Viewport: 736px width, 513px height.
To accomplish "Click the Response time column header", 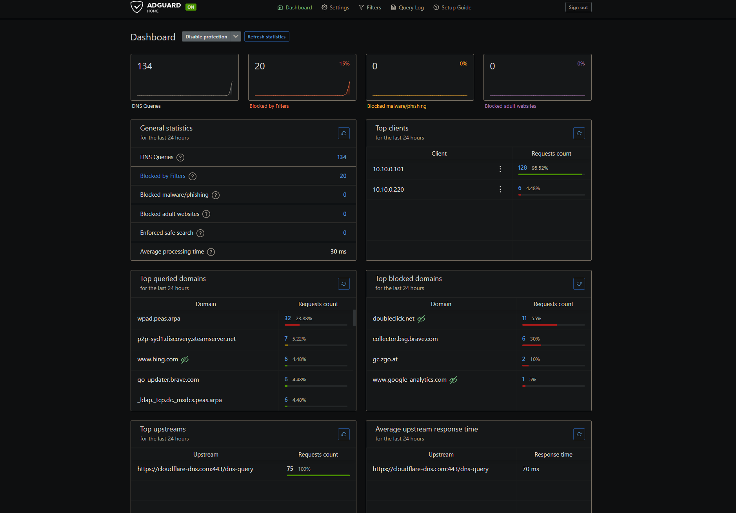I will click(553, 455).
